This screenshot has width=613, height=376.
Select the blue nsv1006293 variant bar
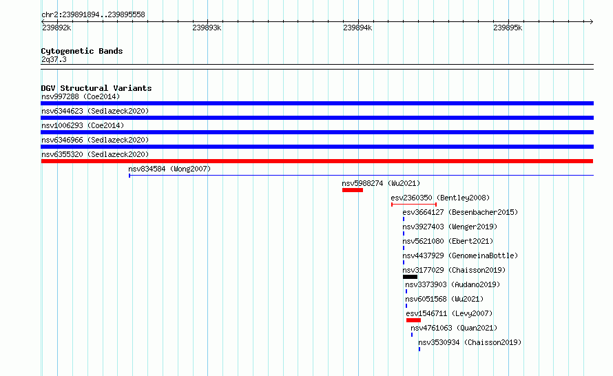pos(317,132)
